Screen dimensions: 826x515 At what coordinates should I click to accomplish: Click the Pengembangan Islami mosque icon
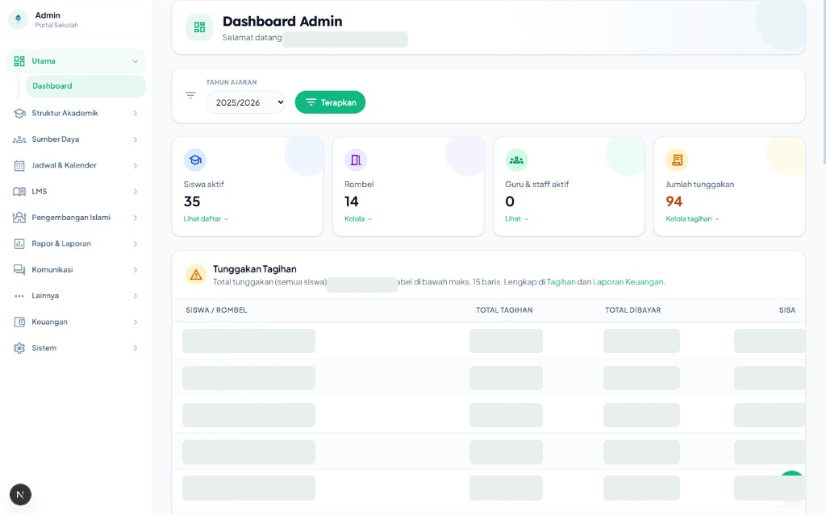tap(19, 218)
